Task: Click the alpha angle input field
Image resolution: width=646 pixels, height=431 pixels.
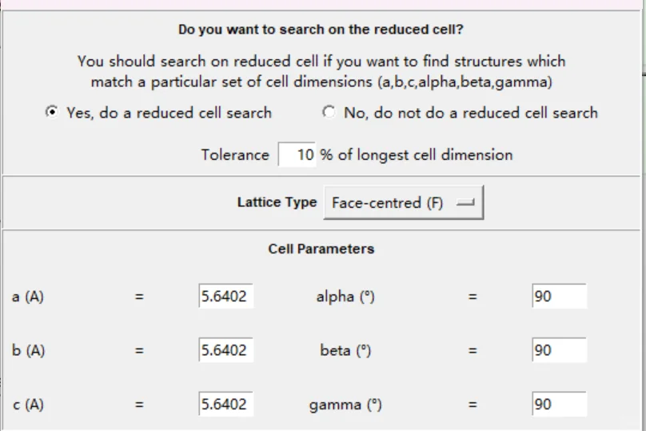Action: click(x=558, y=297)
